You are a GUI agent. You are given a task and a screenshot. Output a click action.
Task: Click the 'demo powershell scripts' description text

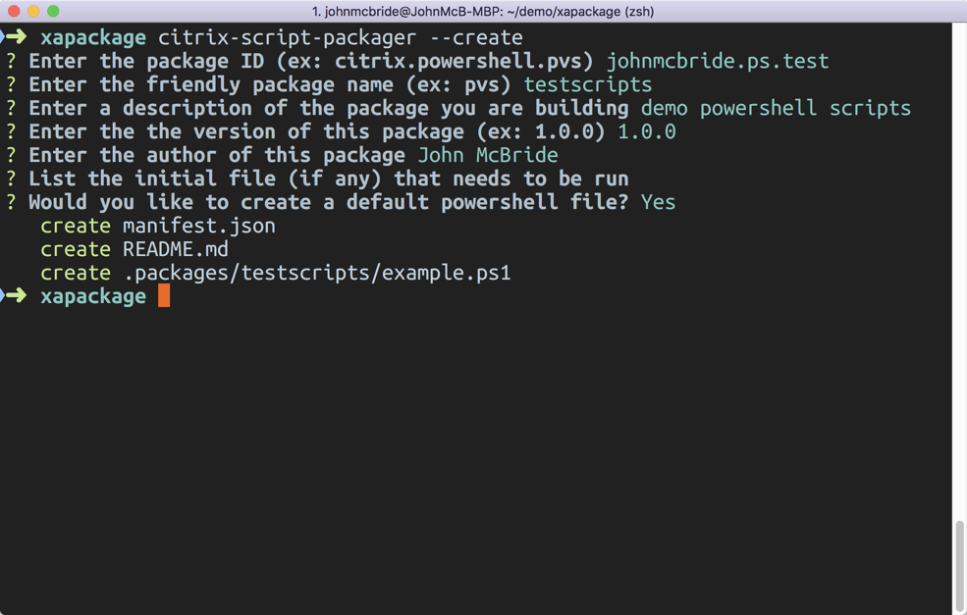(776, 108)
